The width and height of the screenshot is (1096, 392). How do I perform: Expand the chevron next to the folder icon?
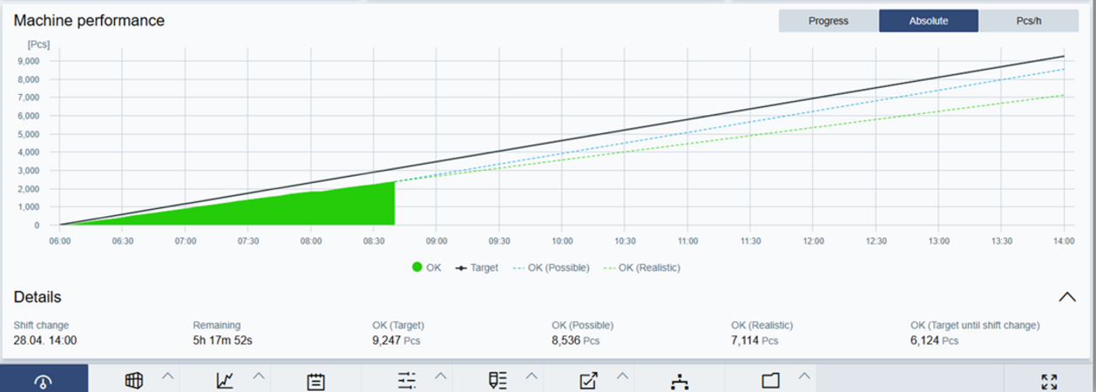[804, 376]
